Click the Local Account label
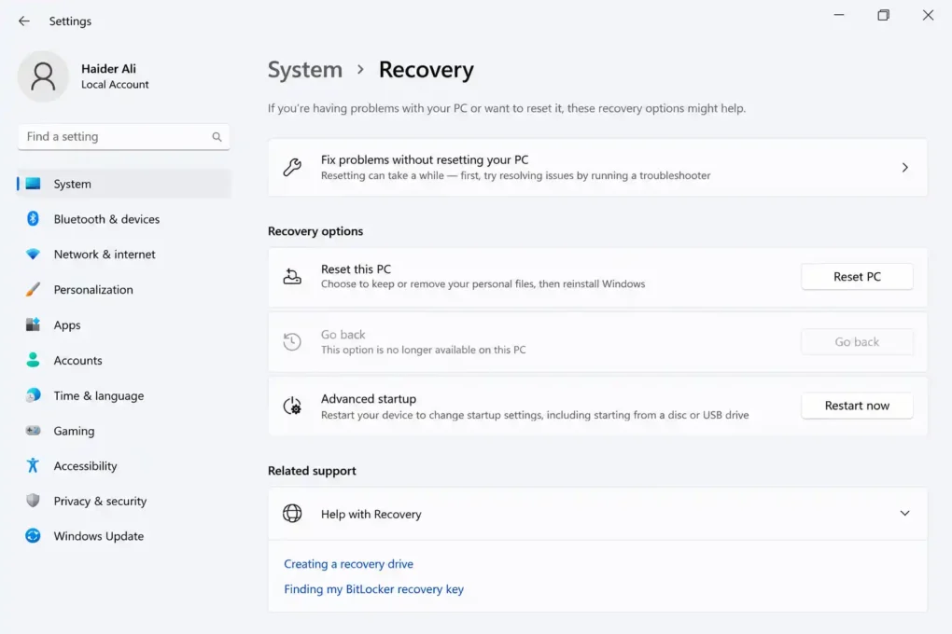 (115, 84)
